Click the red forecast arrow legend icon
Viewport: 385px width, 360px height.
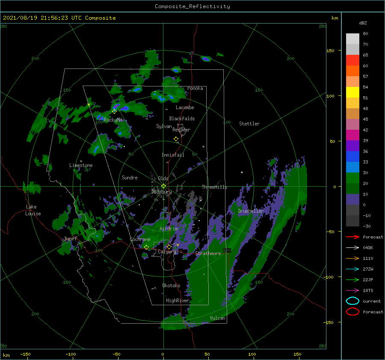click(352, 237)
